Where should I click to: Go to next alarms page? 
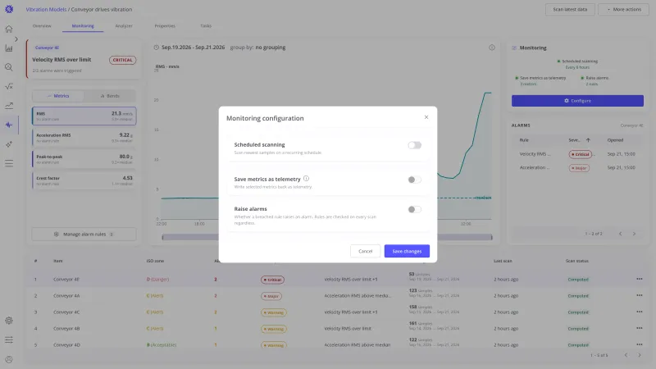click(634, 234)
